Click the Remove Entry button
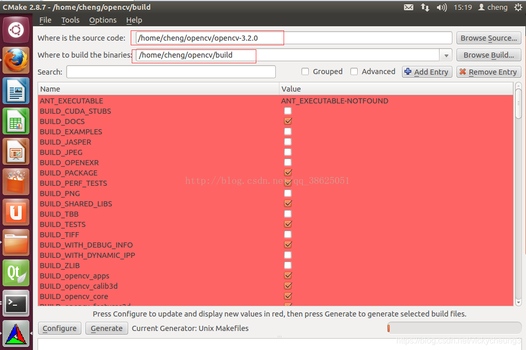 tap(489, 72)
